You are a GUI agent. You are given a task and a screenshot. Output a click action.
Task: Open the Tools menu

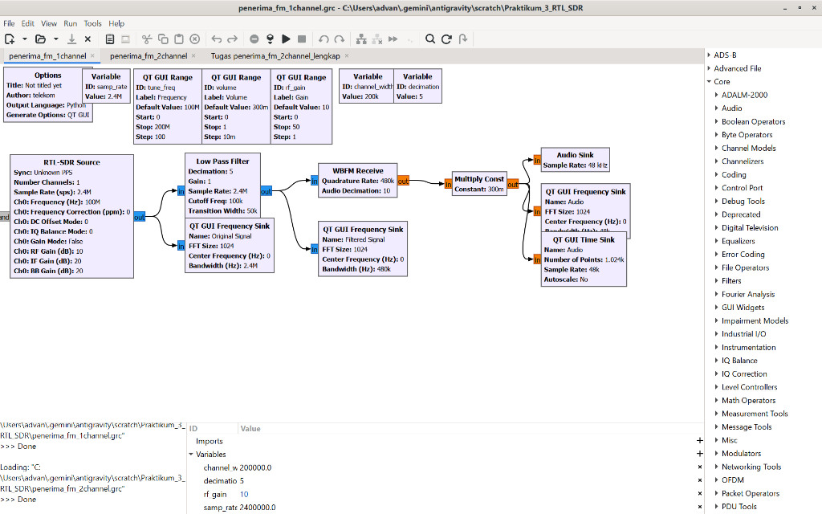93,23
